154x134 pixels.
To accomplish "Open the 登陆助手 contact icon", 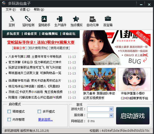I will coord(44,19).
